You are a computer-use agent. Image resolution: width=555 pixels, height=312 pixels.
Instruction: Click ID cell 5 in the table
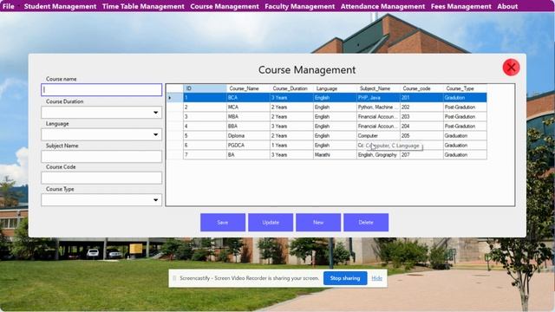tap(205, 136)
